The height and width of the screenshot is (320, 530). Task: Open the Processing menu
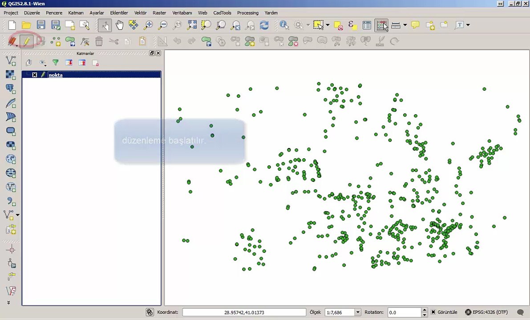[248, 13]
